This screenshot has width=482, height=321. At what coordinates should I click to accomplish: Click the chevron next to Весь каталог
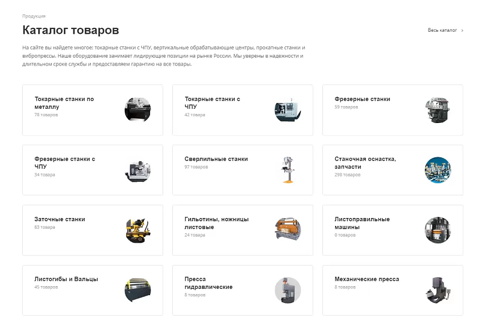462,31
